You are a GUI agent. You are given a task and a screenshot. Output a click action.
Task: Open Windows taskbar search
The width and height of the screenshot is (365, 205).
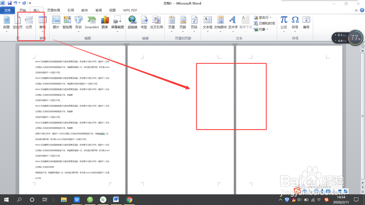pos(19,200)
